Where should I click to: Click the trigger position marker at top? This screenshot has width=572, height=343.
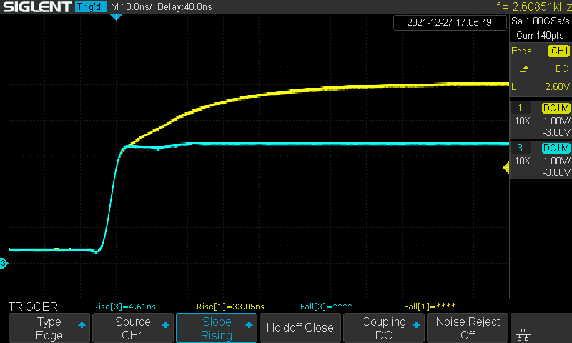(x=116, y=16)
